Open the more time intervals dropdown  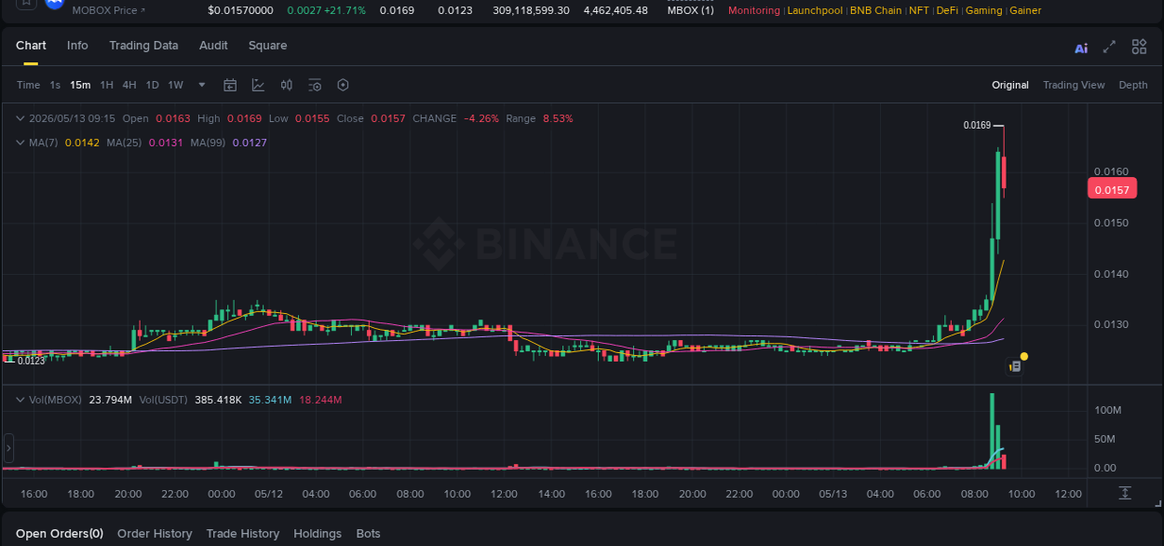coord(202,85)
